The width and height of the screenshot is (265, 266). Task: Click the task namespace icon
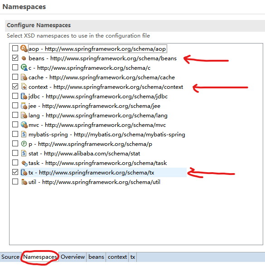pos(24,163)
